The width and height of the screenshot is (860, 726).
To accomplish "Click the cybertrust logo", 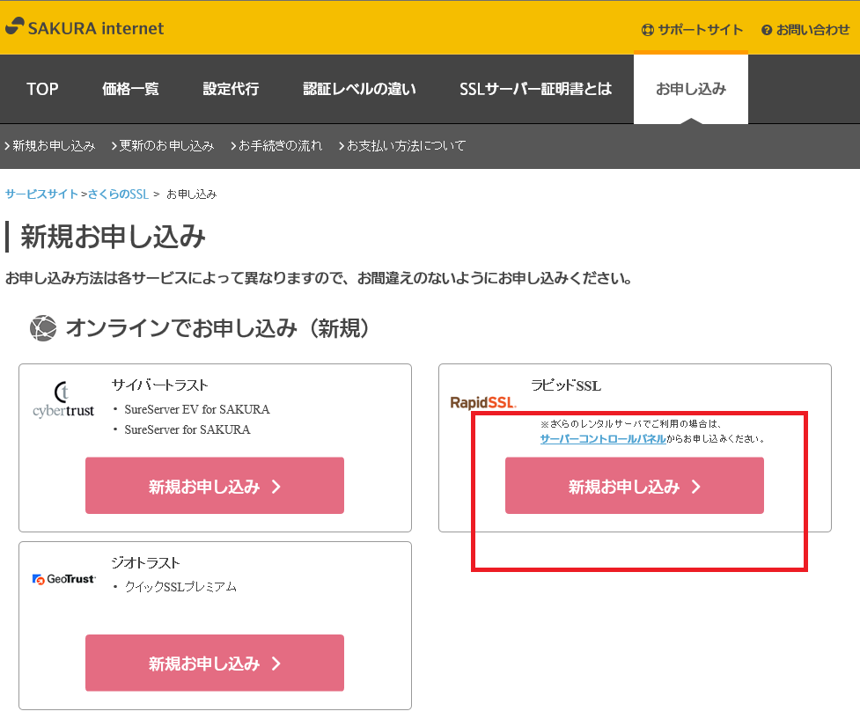I will (63, 400).
